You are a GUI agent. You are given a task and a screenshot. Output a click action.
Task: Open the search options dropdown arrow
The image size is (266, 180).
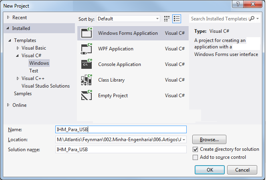point(258,18)
